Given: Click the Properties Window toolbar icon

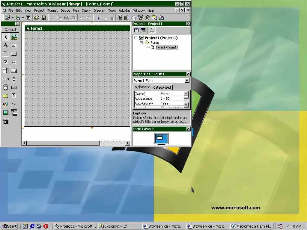Looking at the screenshot, I should (x=127, y=18).
